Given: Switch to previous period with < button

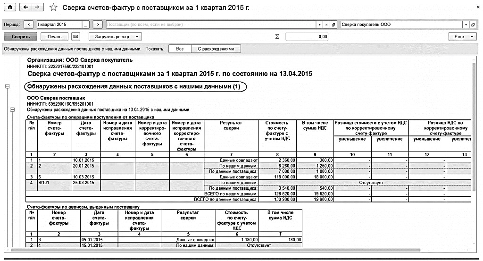Looking at the screenshot, I should click(x=29, y=25).
